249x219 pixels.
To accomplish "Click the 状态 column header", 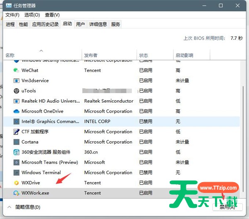I will click(144, 55).
